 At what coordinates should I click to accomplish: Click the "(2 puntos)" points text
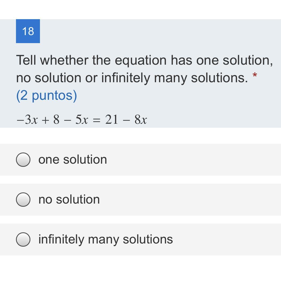coord(47,95)
